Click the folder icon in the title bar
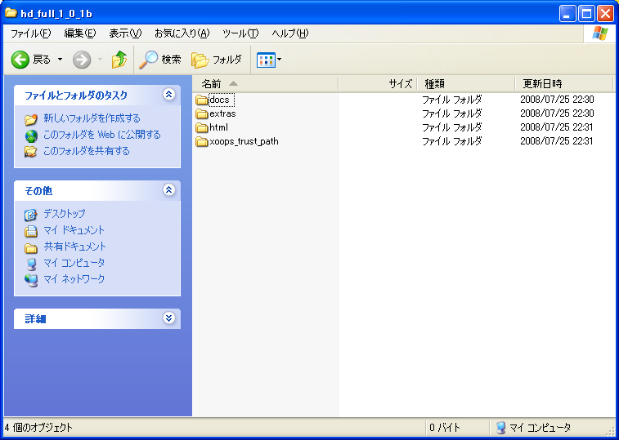The image size is (619, 440). (11, 13)
